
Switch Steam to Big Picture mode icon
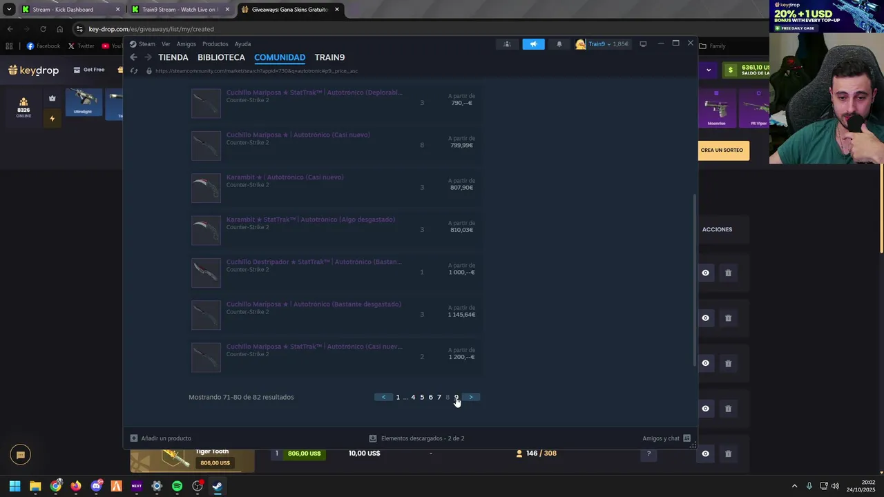[643, 44]
